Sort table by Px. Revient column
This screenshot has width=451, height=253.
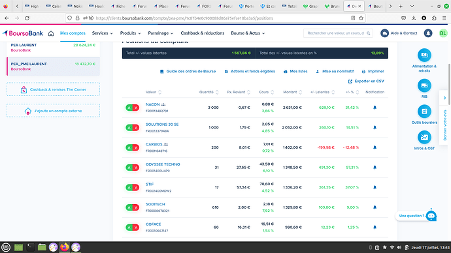[x=239, y=92]
